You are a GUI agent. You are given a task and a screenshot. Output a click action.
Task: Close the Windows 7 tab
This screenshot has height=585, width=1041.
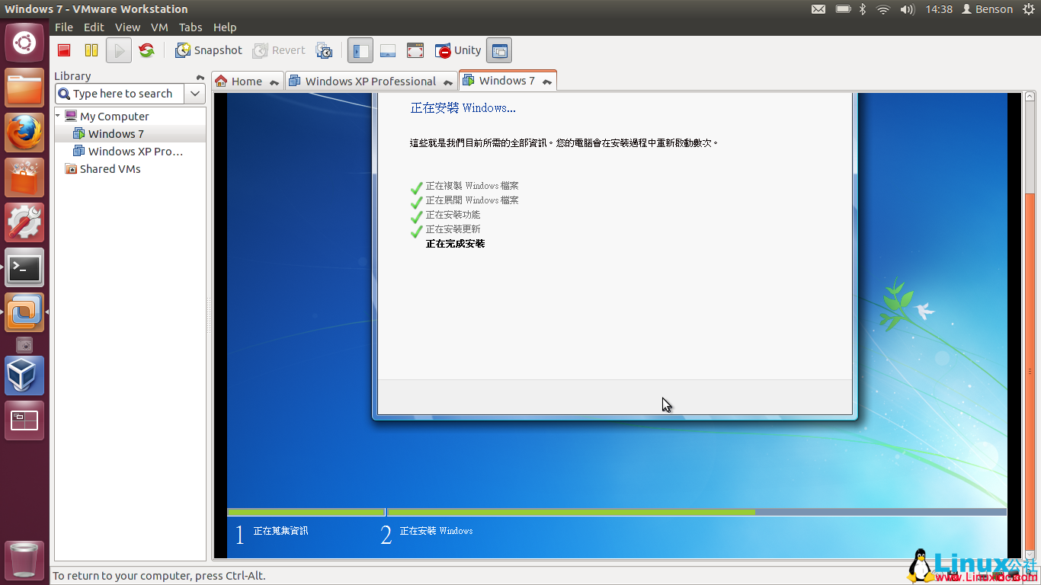[x=547, y=81]
